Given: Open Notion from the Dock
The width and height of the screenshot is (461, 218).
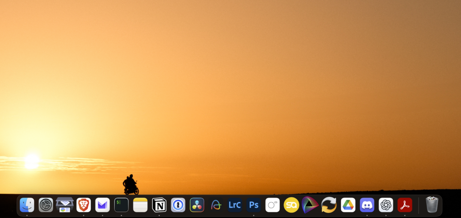Looking at the screenshot, I should [x=159, y=205].
